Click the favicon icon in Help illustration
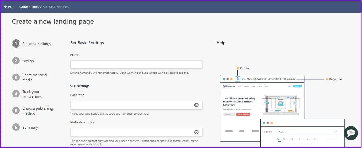This screenshot has width=362, height=148. point(237,79)
